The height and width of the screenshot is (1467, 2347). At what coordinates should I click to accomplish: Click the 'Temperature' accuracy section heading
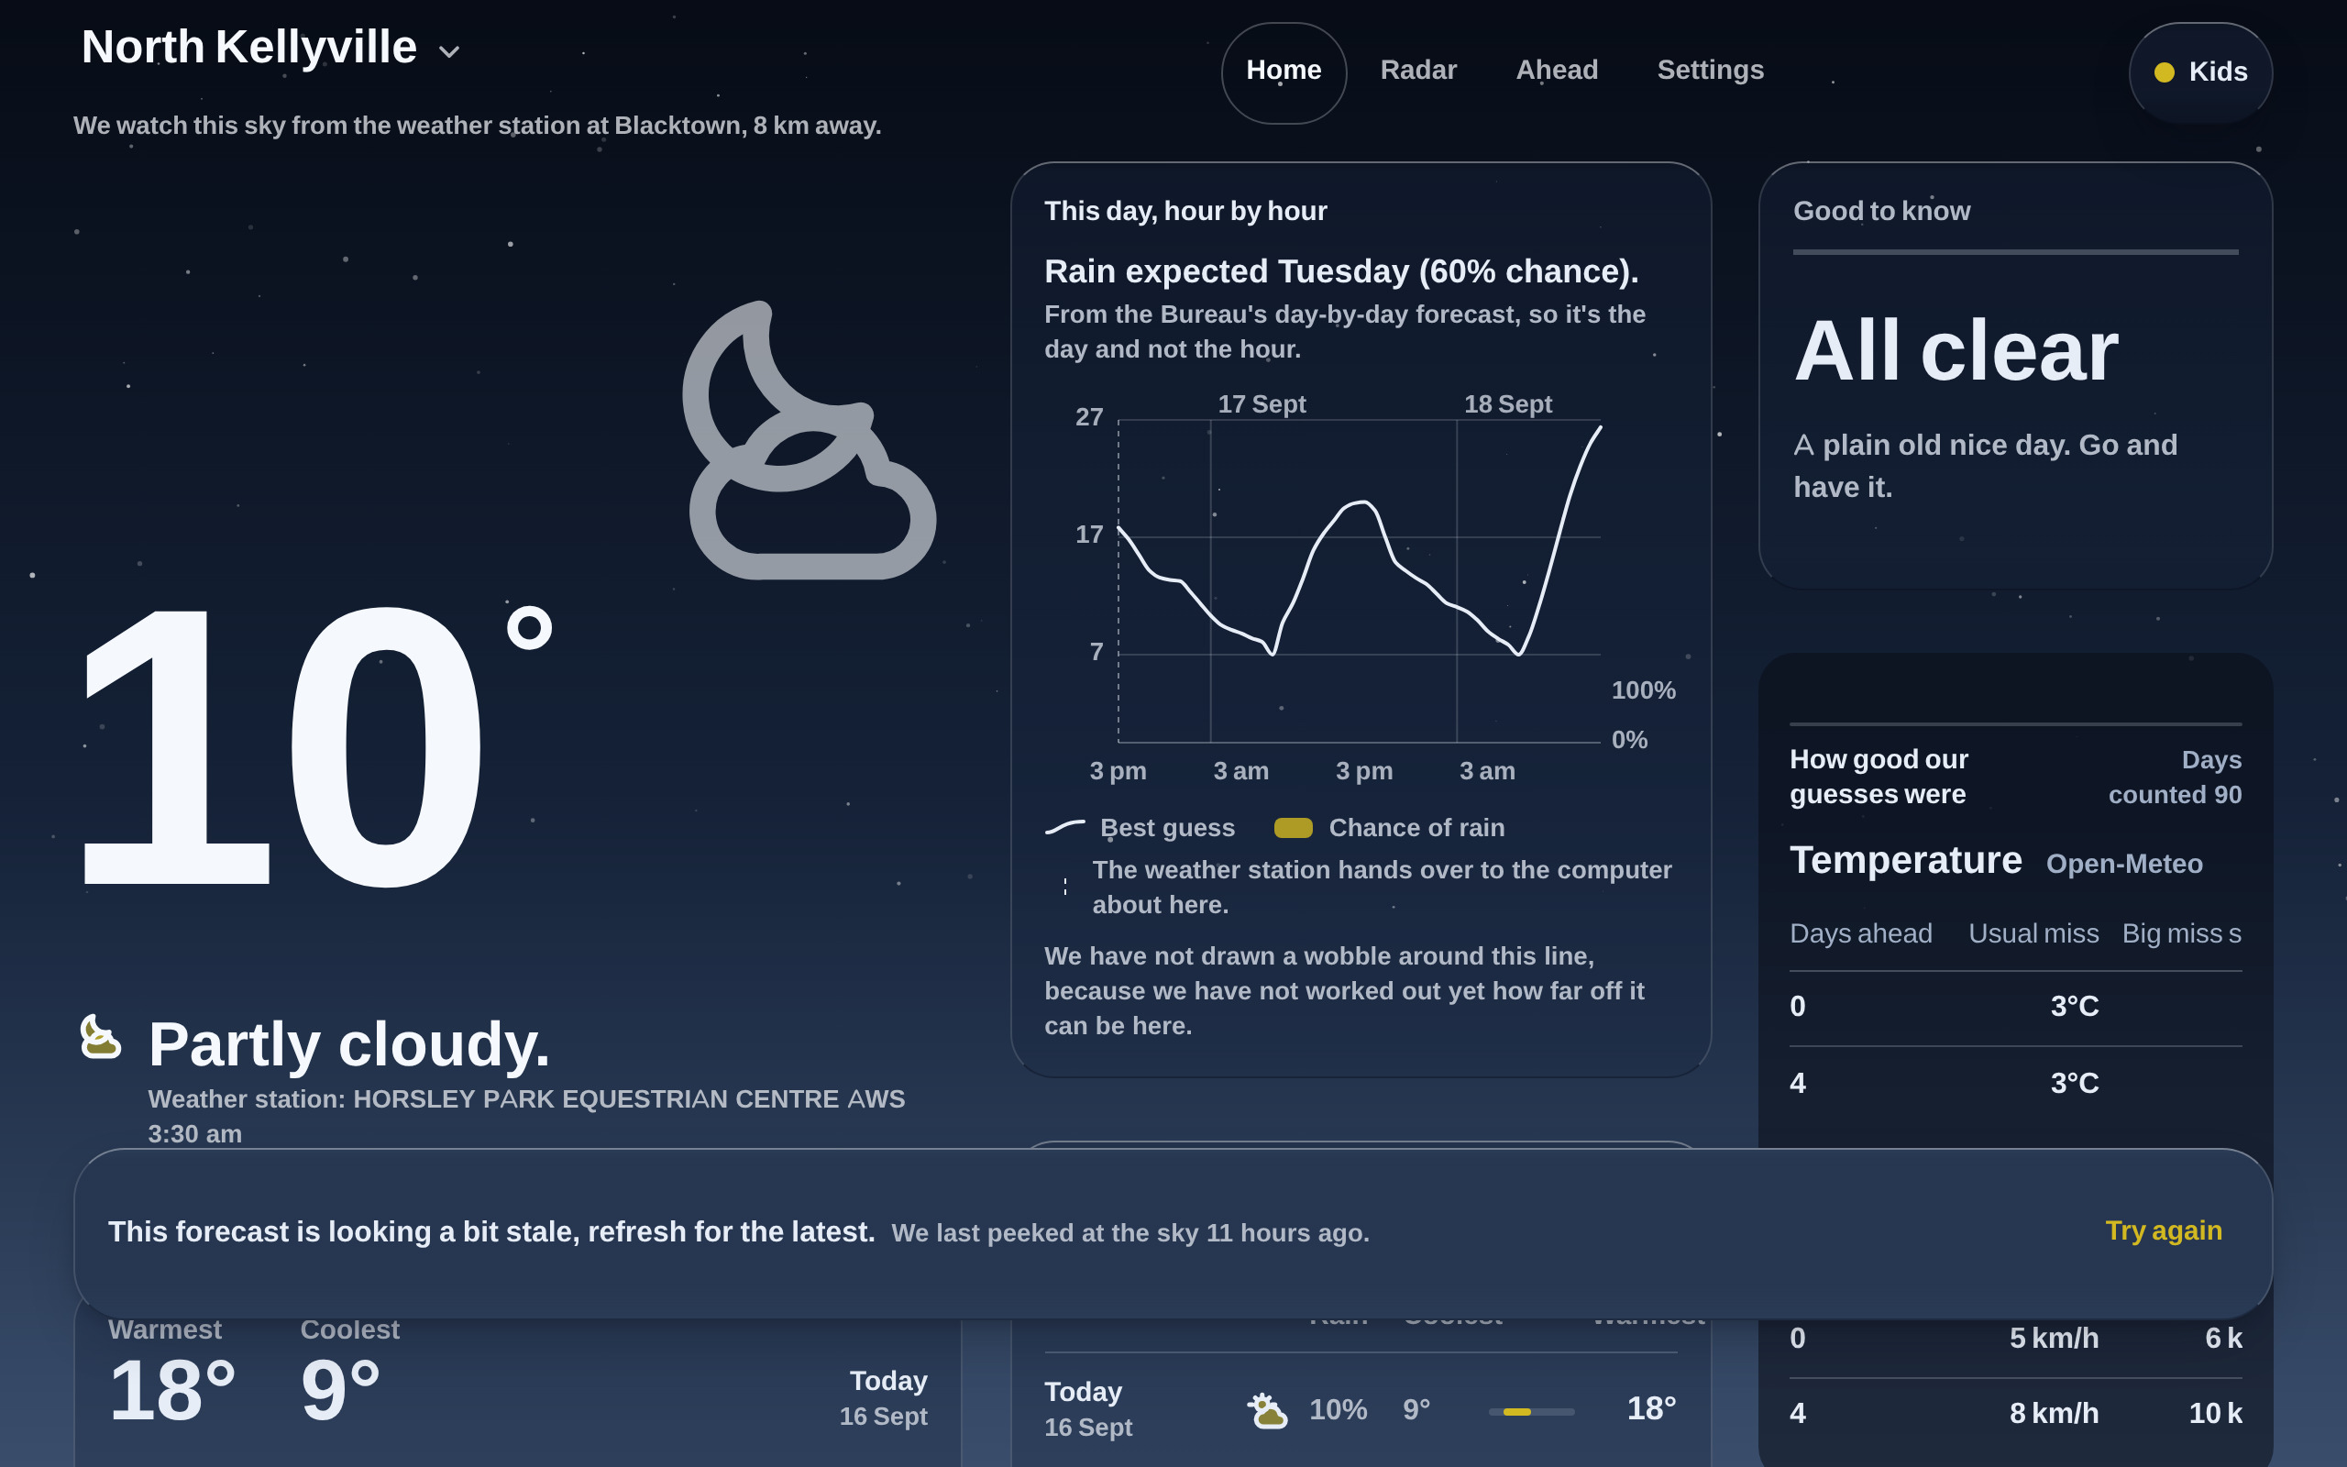(1905, 861)
